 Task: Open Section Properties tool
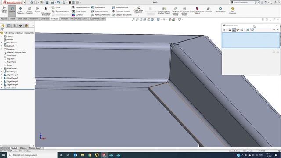[29, 11]
